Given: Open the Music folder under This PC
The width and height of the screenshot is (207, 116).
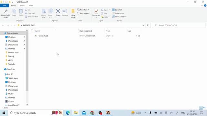Looking at the screenshot, I should pos(11,94).
